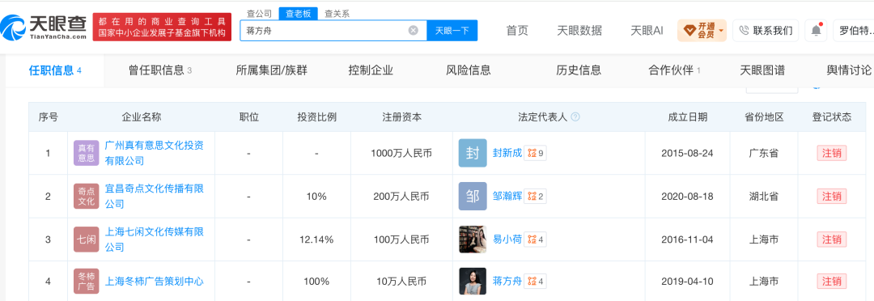Switch to the 曾任职信息 tab
This screenshot has width=874, height=301.
160,70
